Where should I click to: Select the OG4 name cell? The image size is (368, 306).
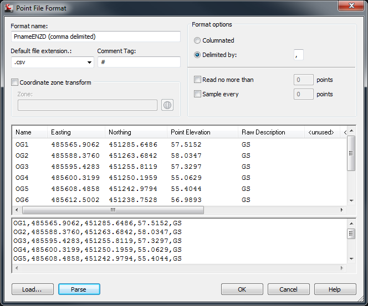(x=22, y=178)
